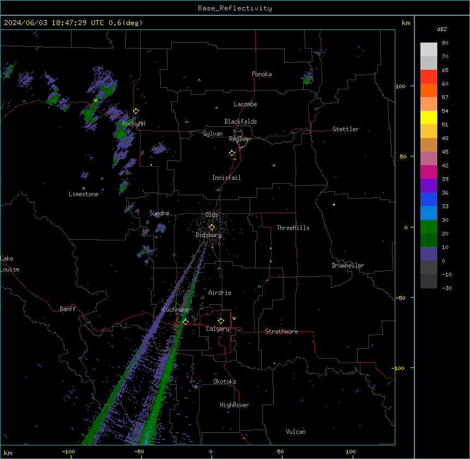Click the Strathmore label
Image resolution: width=470 pixels, height=459 pixels.
point(281,331)
